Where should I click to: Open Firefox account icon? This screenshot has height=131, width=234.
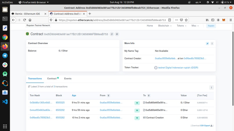tap(218, 20)
